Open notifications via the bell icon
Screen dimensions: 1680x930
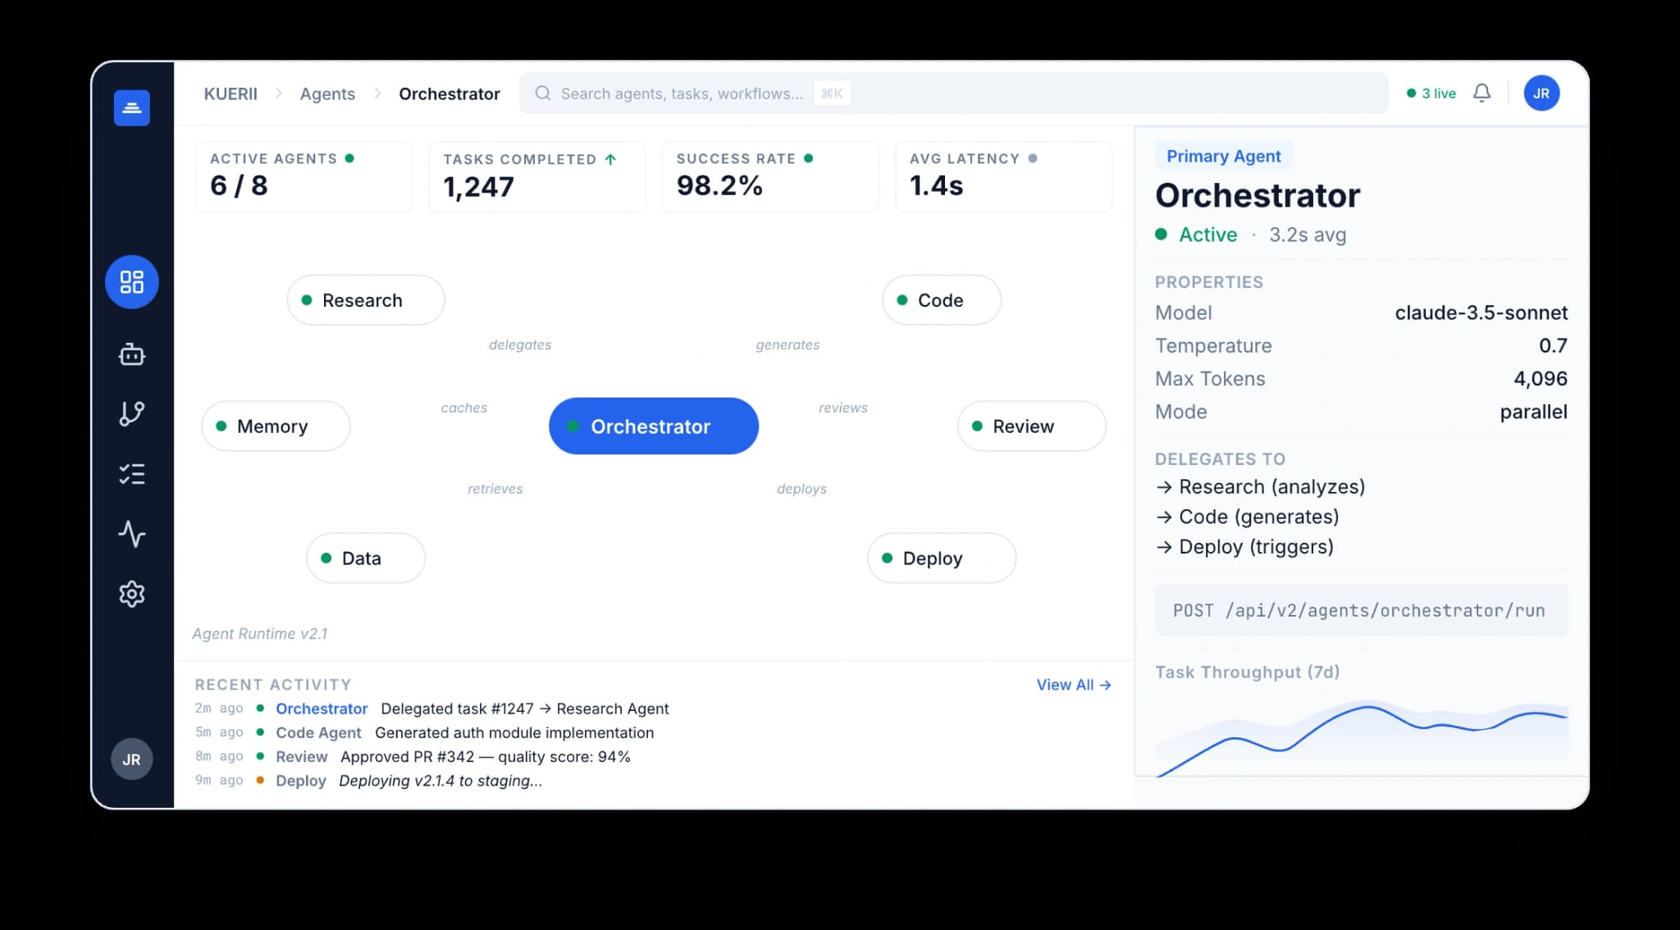1481,93
